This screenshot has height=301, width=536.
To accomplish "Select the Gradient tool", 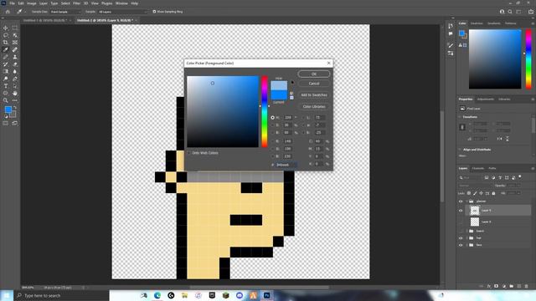I will point(6,71).
